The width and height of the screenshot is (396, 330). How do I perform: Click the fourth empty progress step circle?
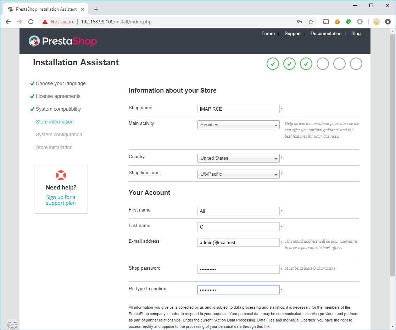point(323,64)
